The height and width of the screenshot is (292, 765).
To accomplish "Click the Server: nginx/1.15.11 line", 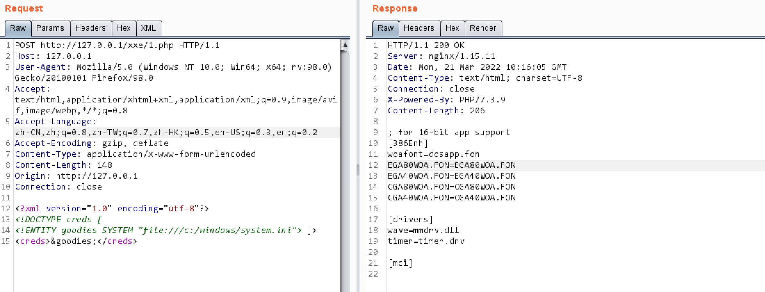I will [441, 56].
